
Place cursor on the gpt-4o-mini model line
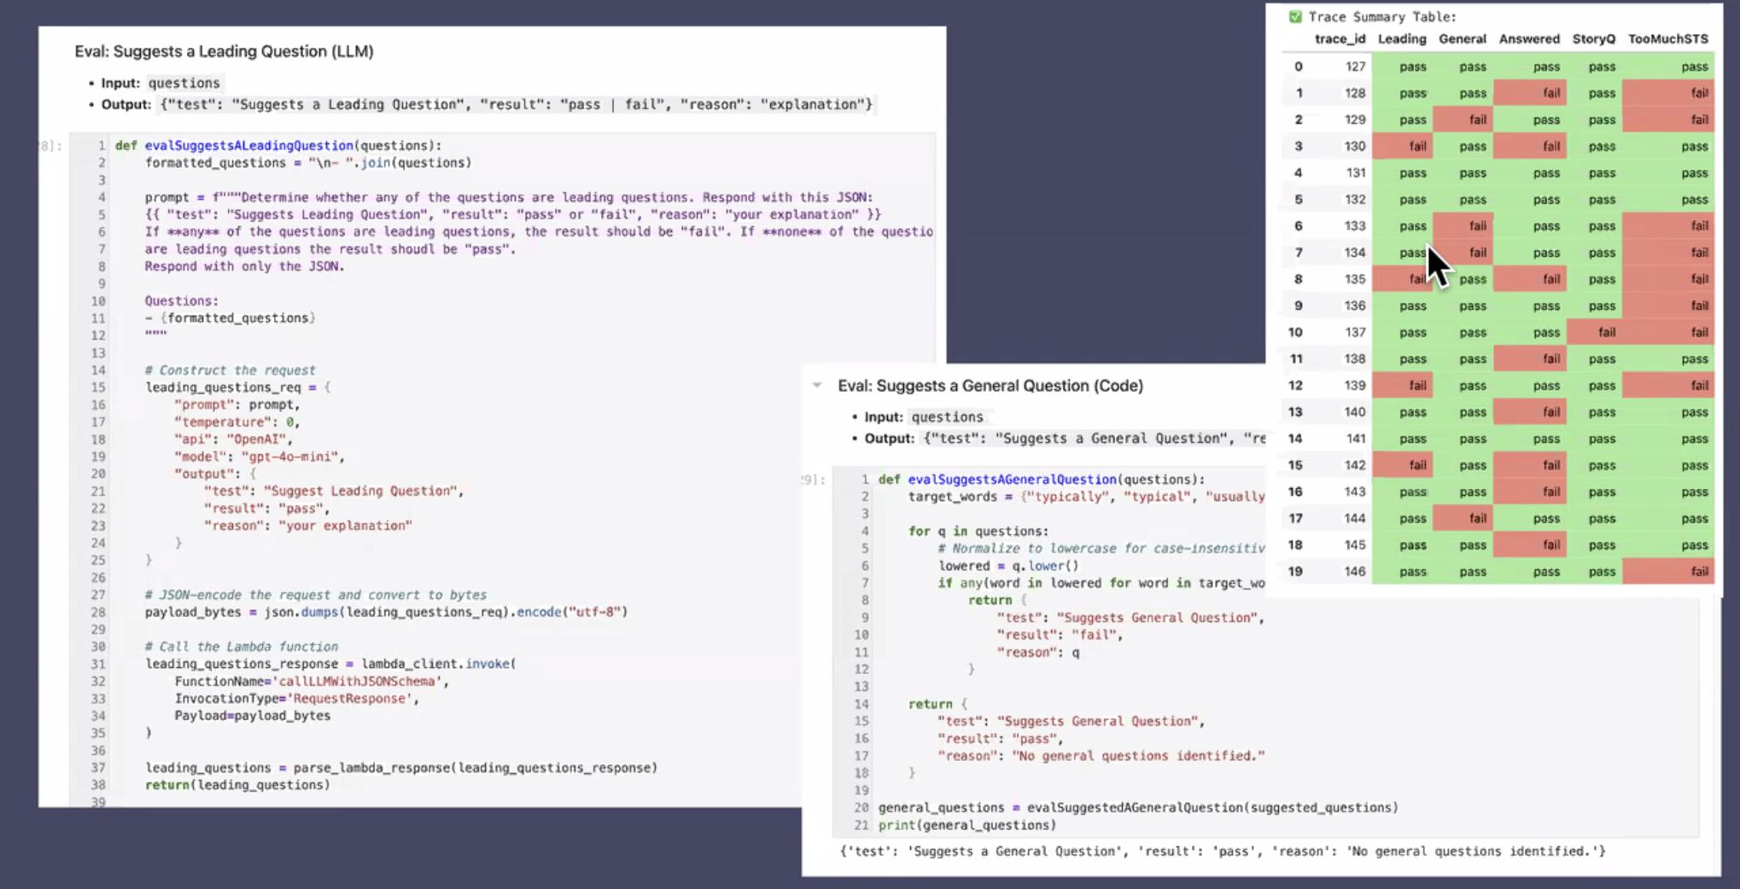pos(259,456)
